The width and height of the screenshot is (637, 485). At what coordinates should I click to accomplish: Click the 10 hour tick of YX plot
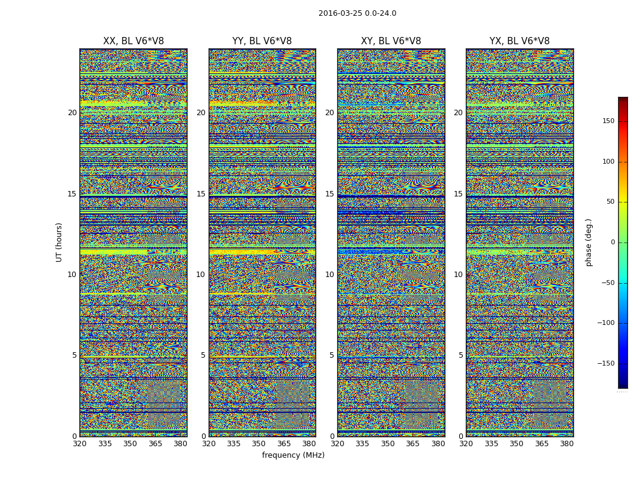(458, 275)
